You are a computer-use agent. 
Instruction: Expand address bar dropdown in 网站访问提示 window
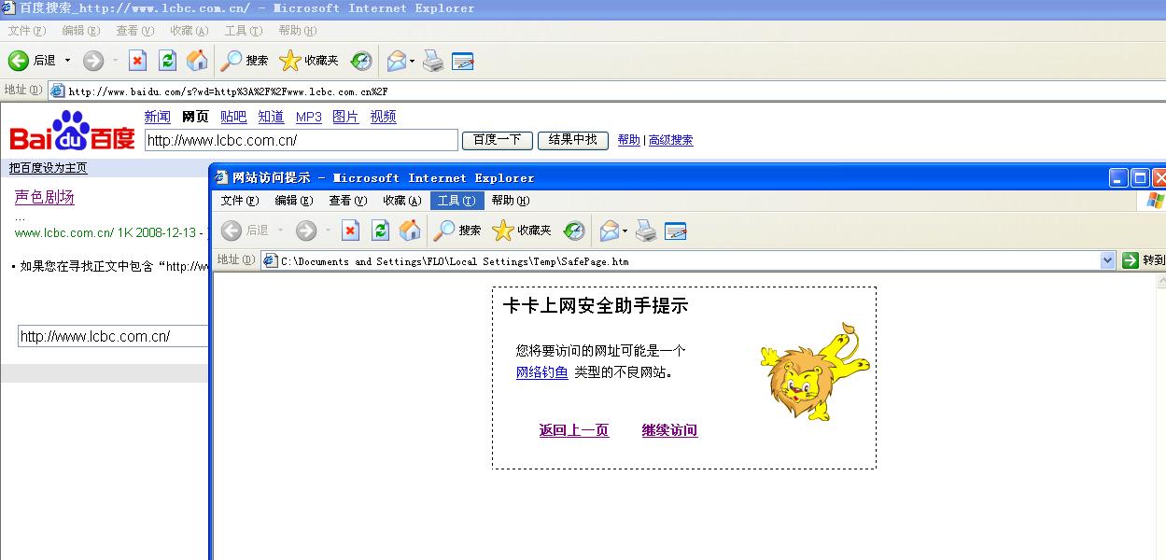pos(1108,260)
